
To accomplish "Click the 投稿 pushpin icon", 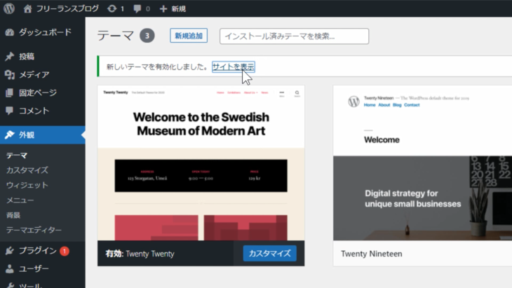I will click(x=10, y=57).
